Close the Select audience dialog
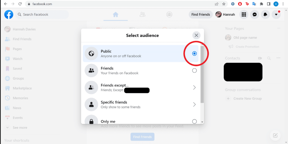Screen dimensions: 288x144 [x=196, y=35]
